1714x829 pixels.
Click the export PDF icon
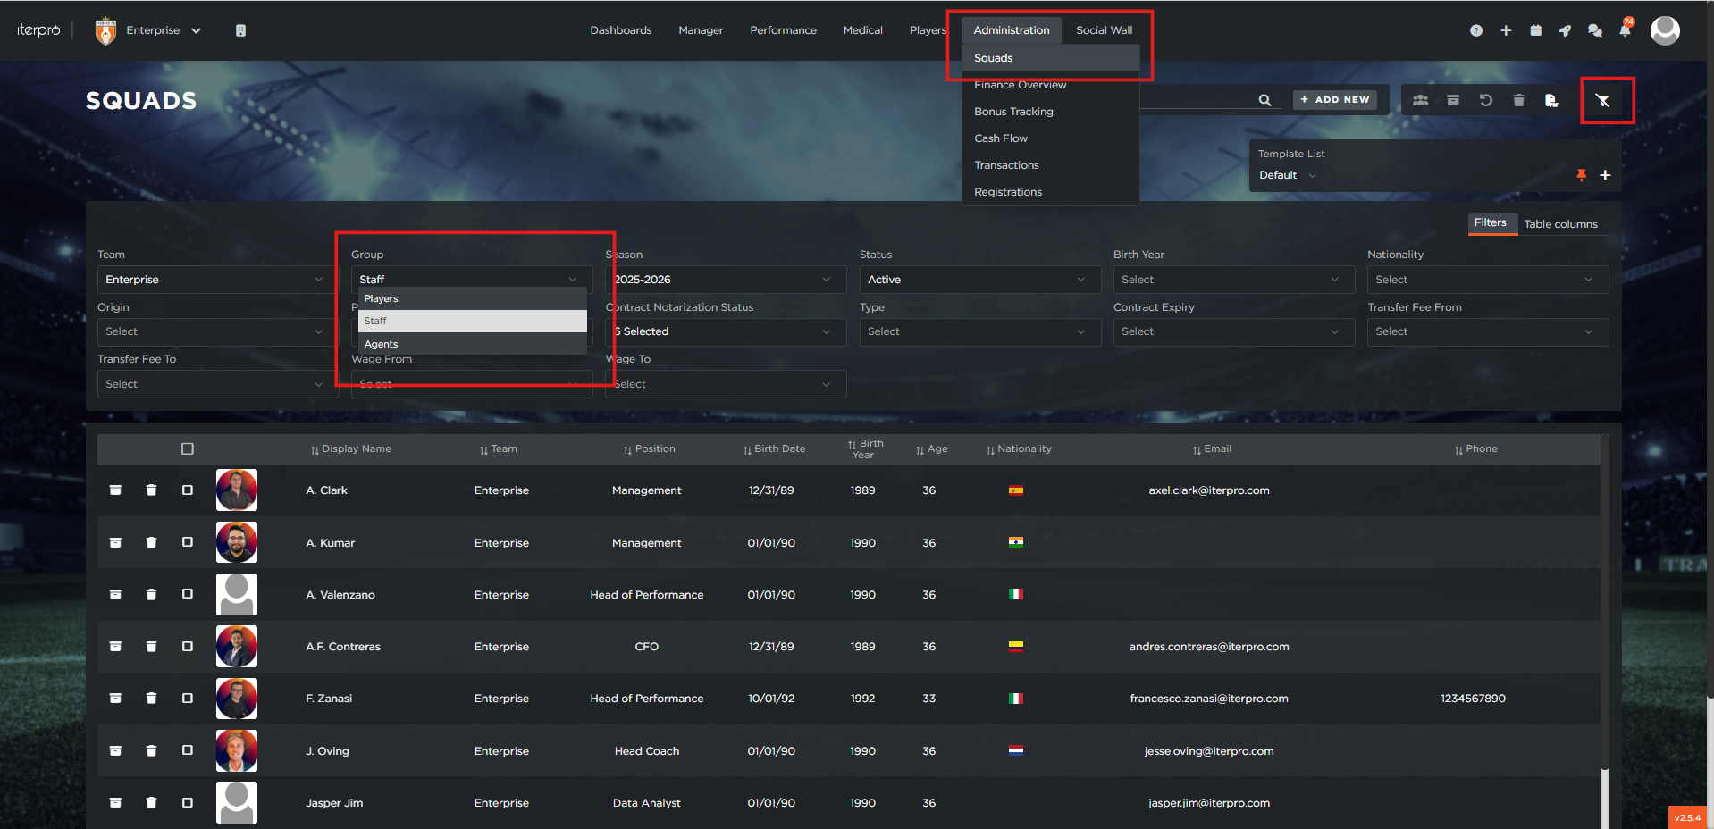click(x=1551, y=100)
